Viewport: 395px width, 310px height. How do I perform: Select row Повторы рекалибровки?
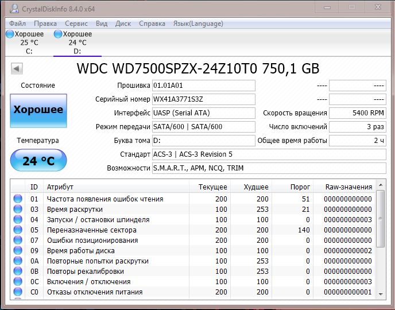tap(193, 271)
